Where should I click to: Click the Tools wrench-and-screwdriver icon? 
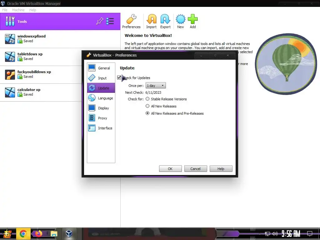pos(10,21)
